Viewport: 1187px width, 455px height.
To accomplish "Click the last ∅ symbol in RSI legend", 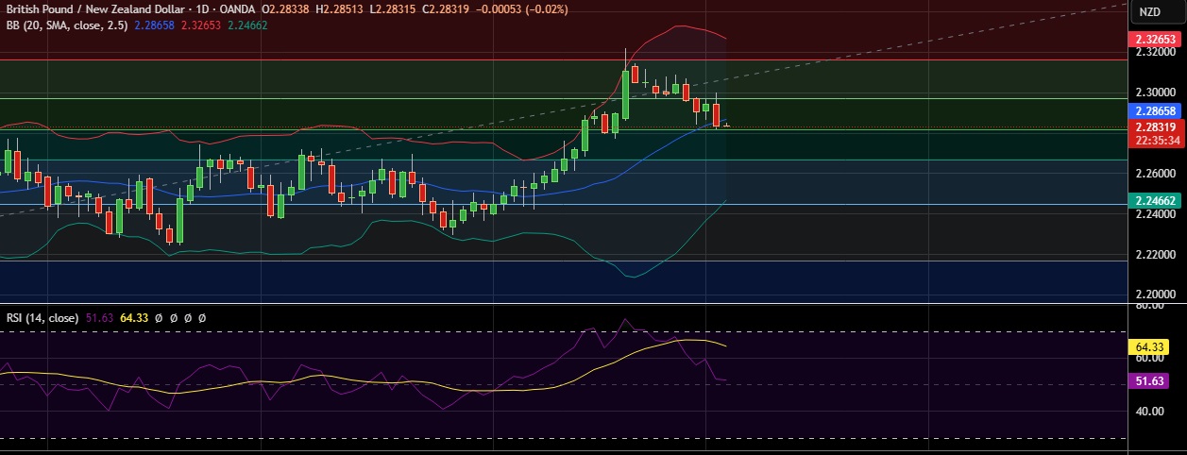I will click(x=201, y=318).
